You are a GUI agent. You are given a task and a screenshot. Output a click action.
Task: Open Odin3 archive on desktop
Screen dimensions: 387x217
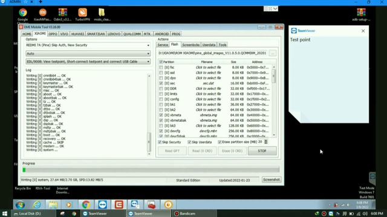point(62,14)
